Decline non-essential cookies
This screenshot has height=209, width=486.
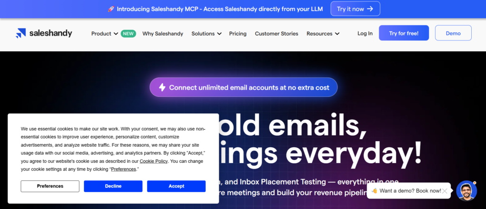[113, 186]
